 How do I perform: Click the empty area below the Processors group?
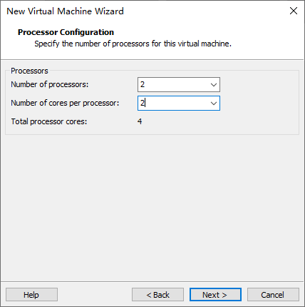point(152,207)
